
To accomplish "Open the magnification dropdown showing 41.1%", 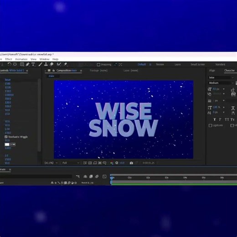I will click(x=51, y=163).
